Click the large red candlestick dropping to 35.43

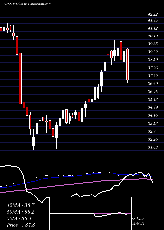[20, 79]
